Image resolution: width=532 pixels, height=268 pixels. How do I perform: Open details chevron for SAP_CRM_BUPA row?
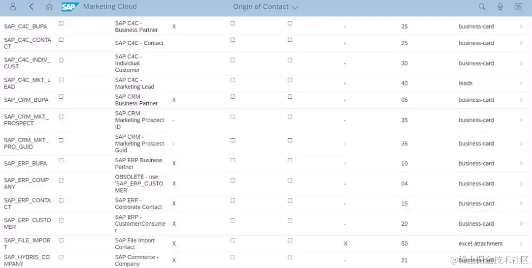point(521,100)
